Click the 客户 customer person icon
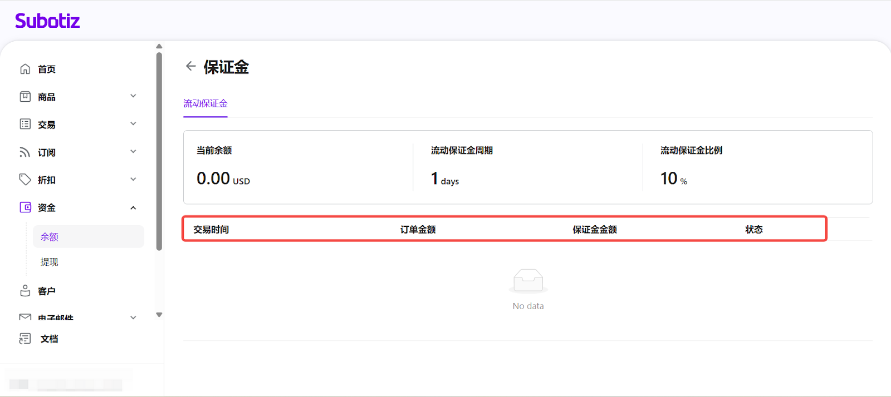The width and height of the screenshot is (891, 397). point(25,291)
